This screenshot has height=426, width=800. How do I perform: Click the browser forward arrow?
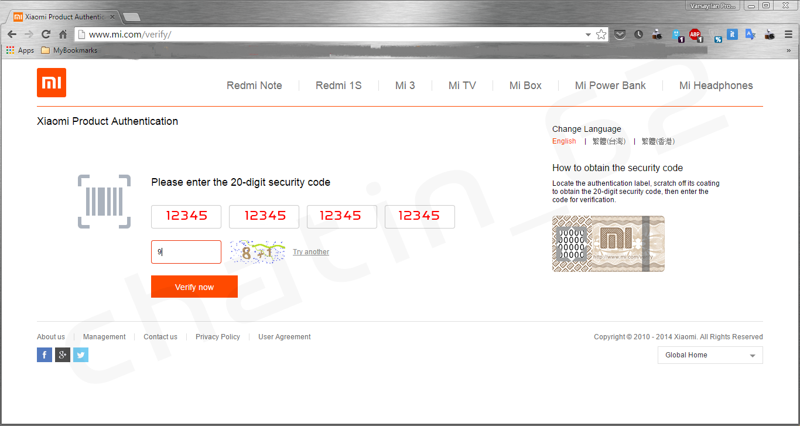tap(29, 35)
